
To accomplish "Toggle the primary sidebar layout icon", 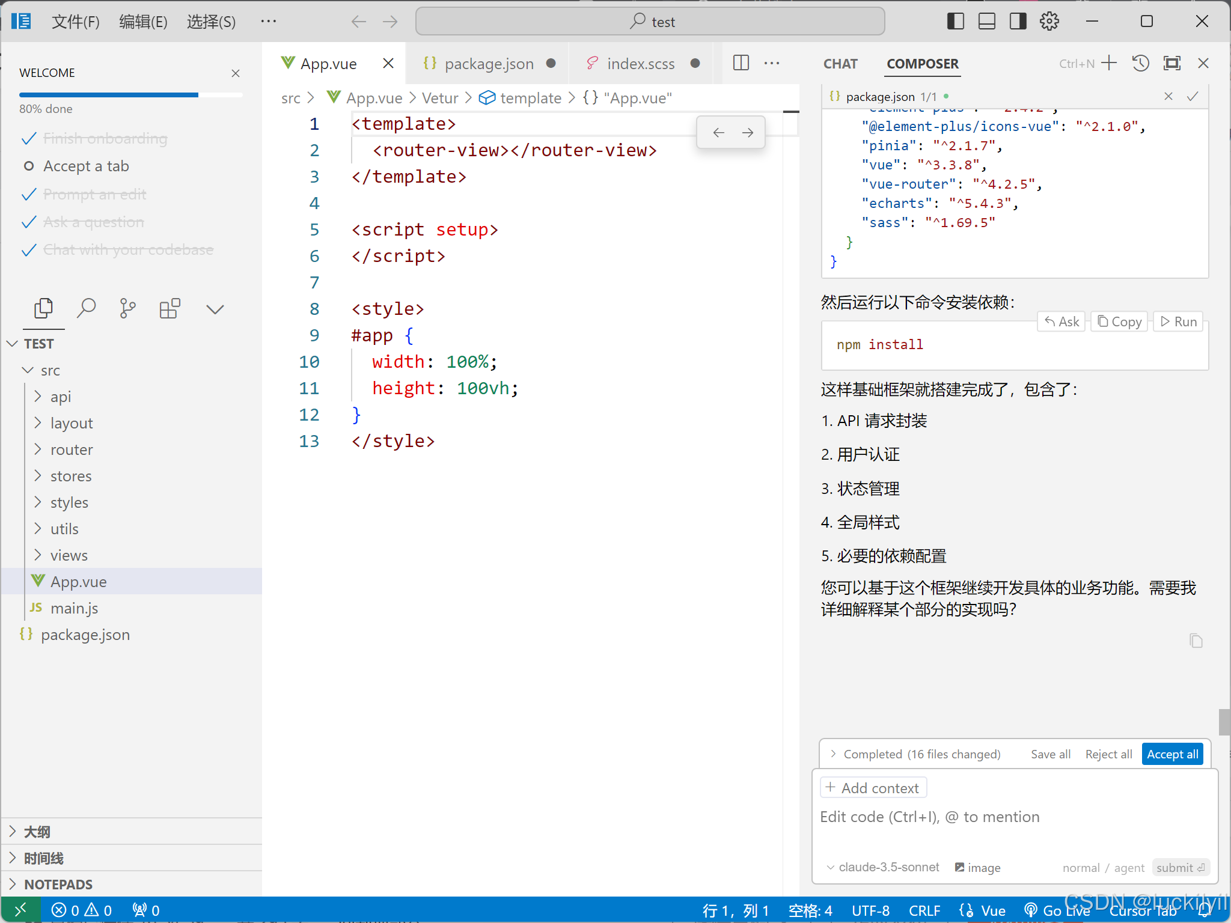I will click(x=955, y=22).
